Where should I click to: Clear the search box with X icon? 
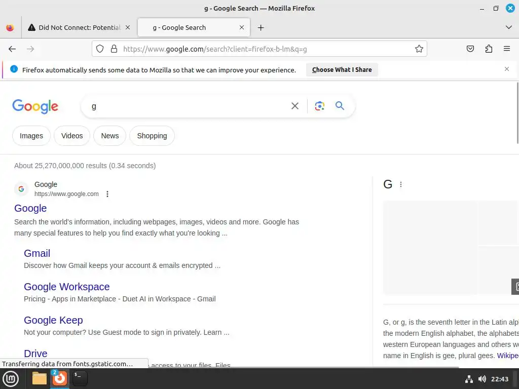(294, 106)
